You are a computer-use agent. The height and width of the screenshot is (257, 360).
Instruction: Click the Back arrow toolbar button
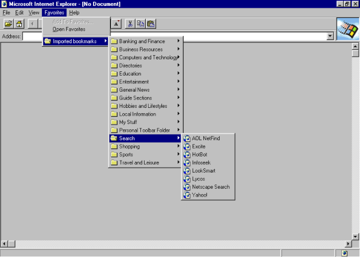pyautogui.click(x=32, y=23)
